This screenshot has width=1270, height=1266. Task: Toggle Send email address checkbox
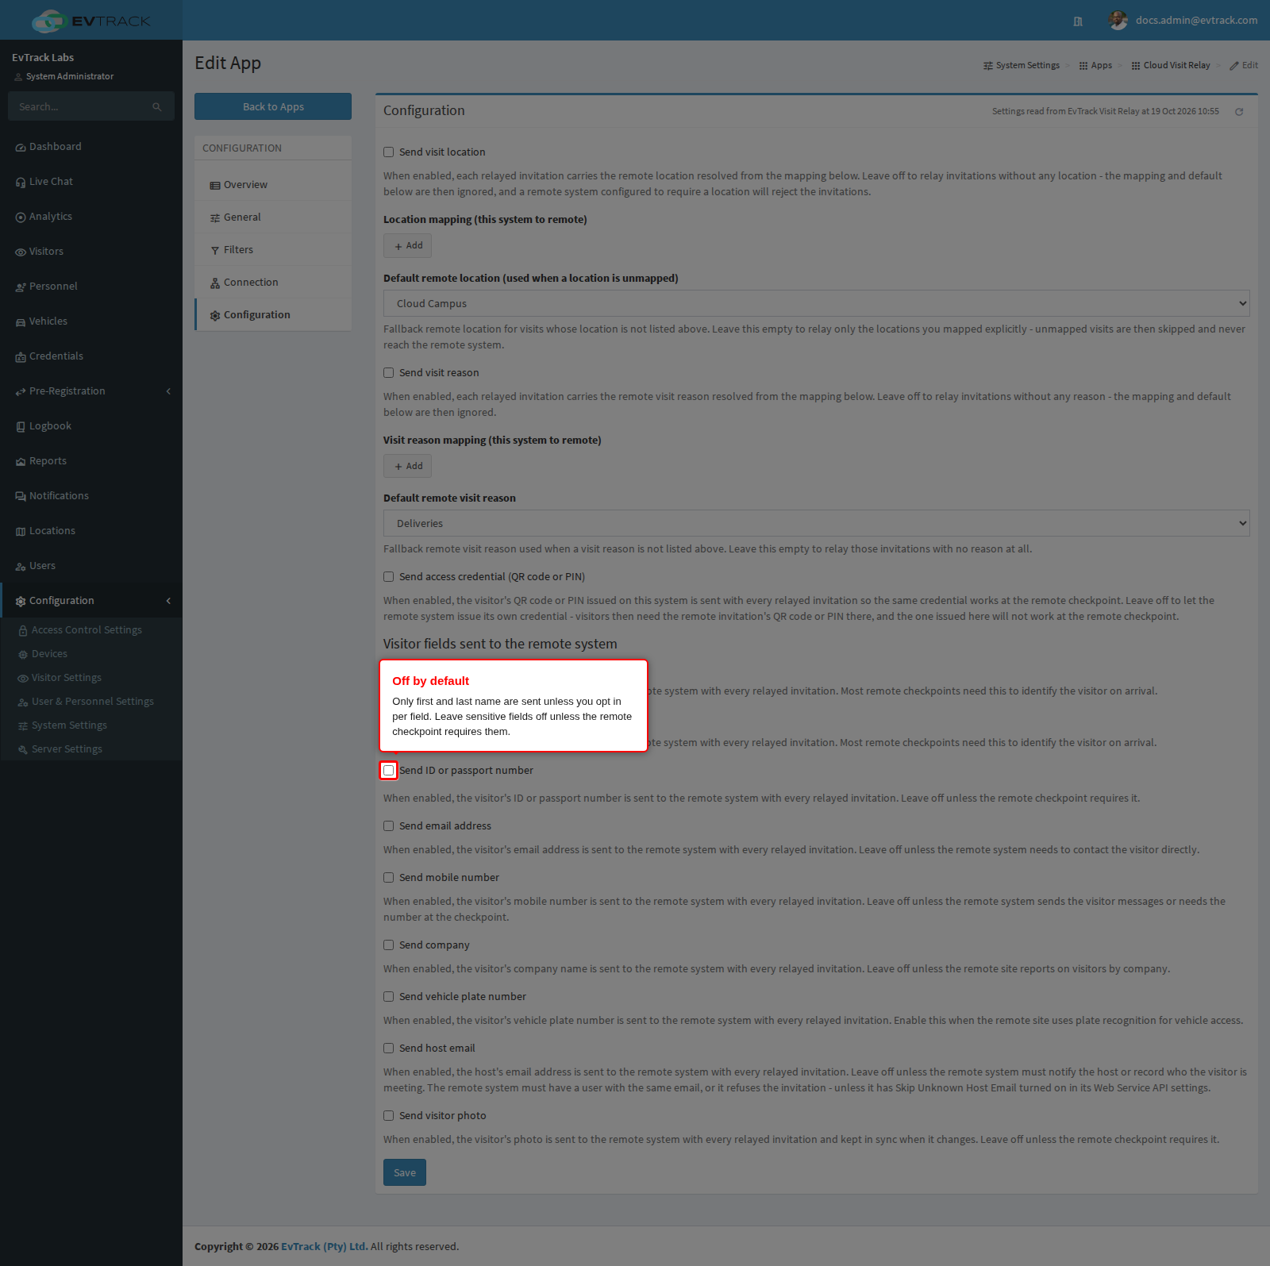[389, 826]
